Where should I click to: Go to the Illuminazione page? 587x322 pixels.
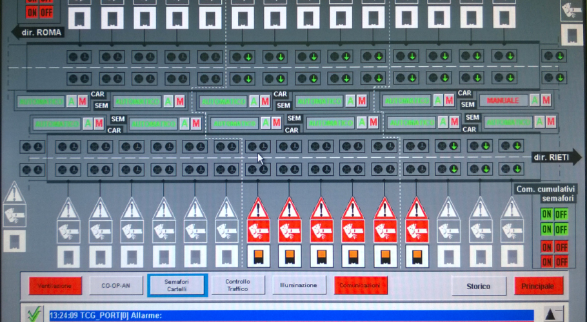298,285
